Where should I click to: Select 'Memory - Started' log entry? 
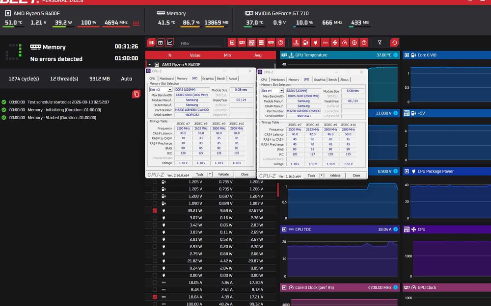click(62, 118)
